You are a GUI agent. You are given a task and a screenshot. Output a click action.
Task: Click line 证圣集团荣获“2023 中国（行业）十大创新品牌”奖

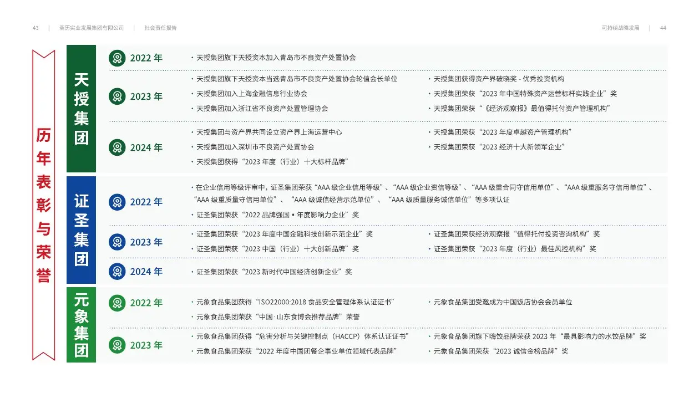275,249
